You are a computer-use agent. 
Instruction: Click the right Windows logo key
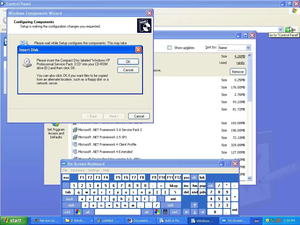(x=157, y=212)
